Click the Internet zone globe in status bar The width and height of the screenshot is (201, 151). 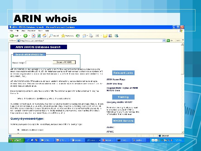pyautogui.click(x=160, y=136)
